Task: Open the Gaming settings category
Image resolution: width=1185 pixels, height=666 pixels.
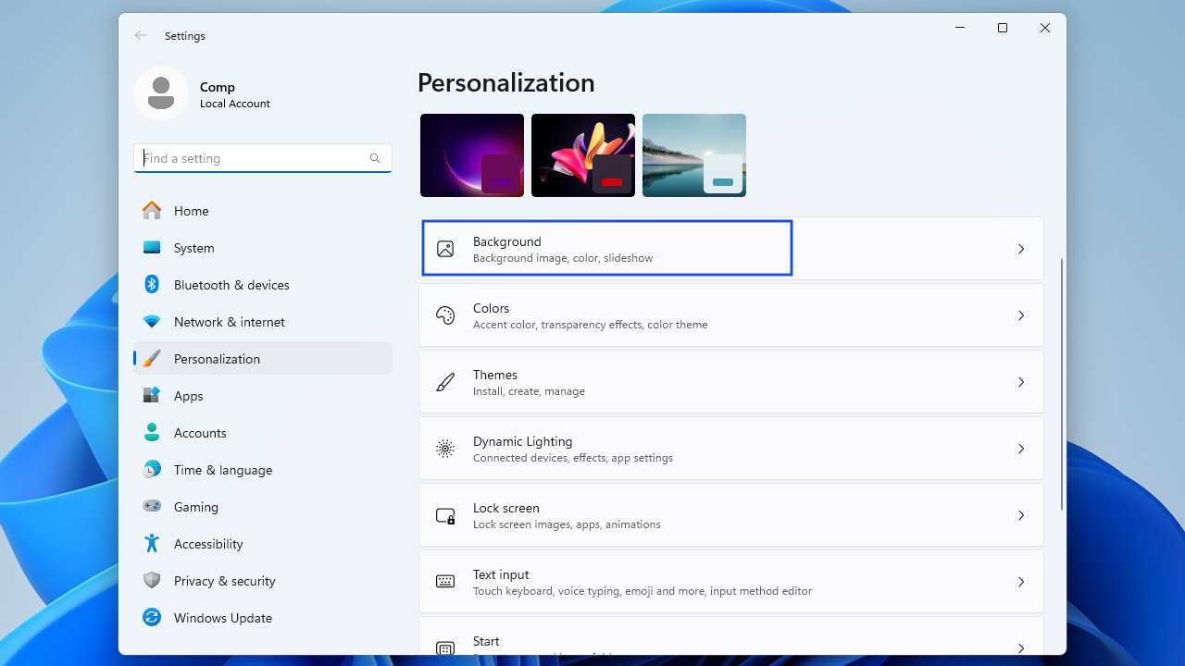Action: pyautogui.click(x=263, y=507)
